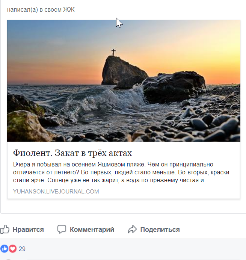Like the post via Нравится label
Image resolution: width=246 pixels, height=260 pixels.
point(28,230)
